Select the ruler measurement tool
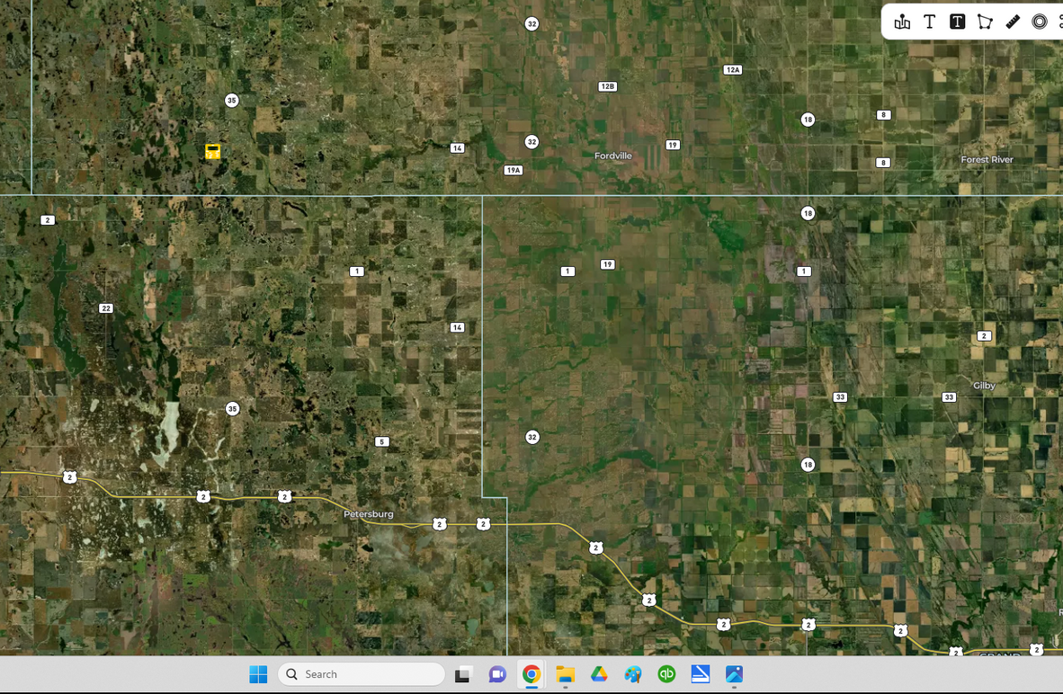Viewport: 1063px width, 694px height. tap(1012, 22)
